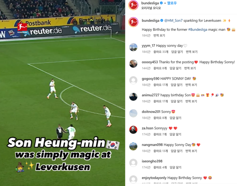Open animu2727's profile avatar
This screenshot has width=237, height=186.
coord(133,97)
